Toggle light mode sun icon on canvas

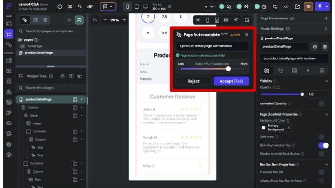click(x=198, y=20)
